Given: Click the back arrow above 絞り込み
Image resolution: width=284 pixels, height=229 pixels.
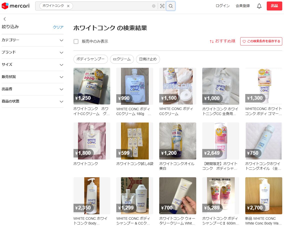Looking at the screenshot, I should (x=5, y=19).
